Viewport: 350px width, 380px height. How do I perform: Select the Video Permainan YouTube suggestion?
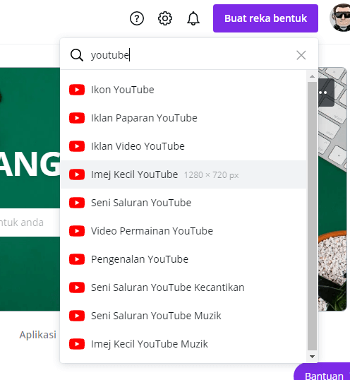183,231
